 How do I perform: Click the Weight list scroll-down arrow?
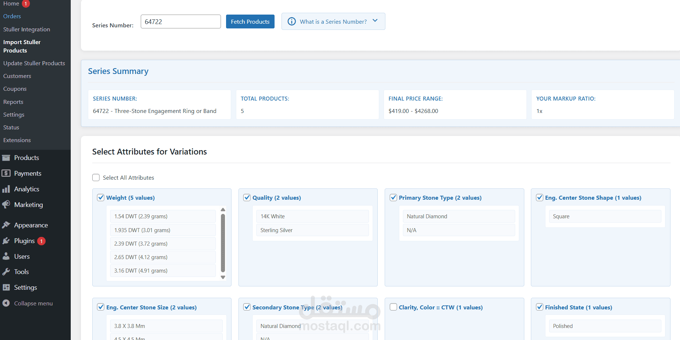pyautogui.click(x=223, y=277)
